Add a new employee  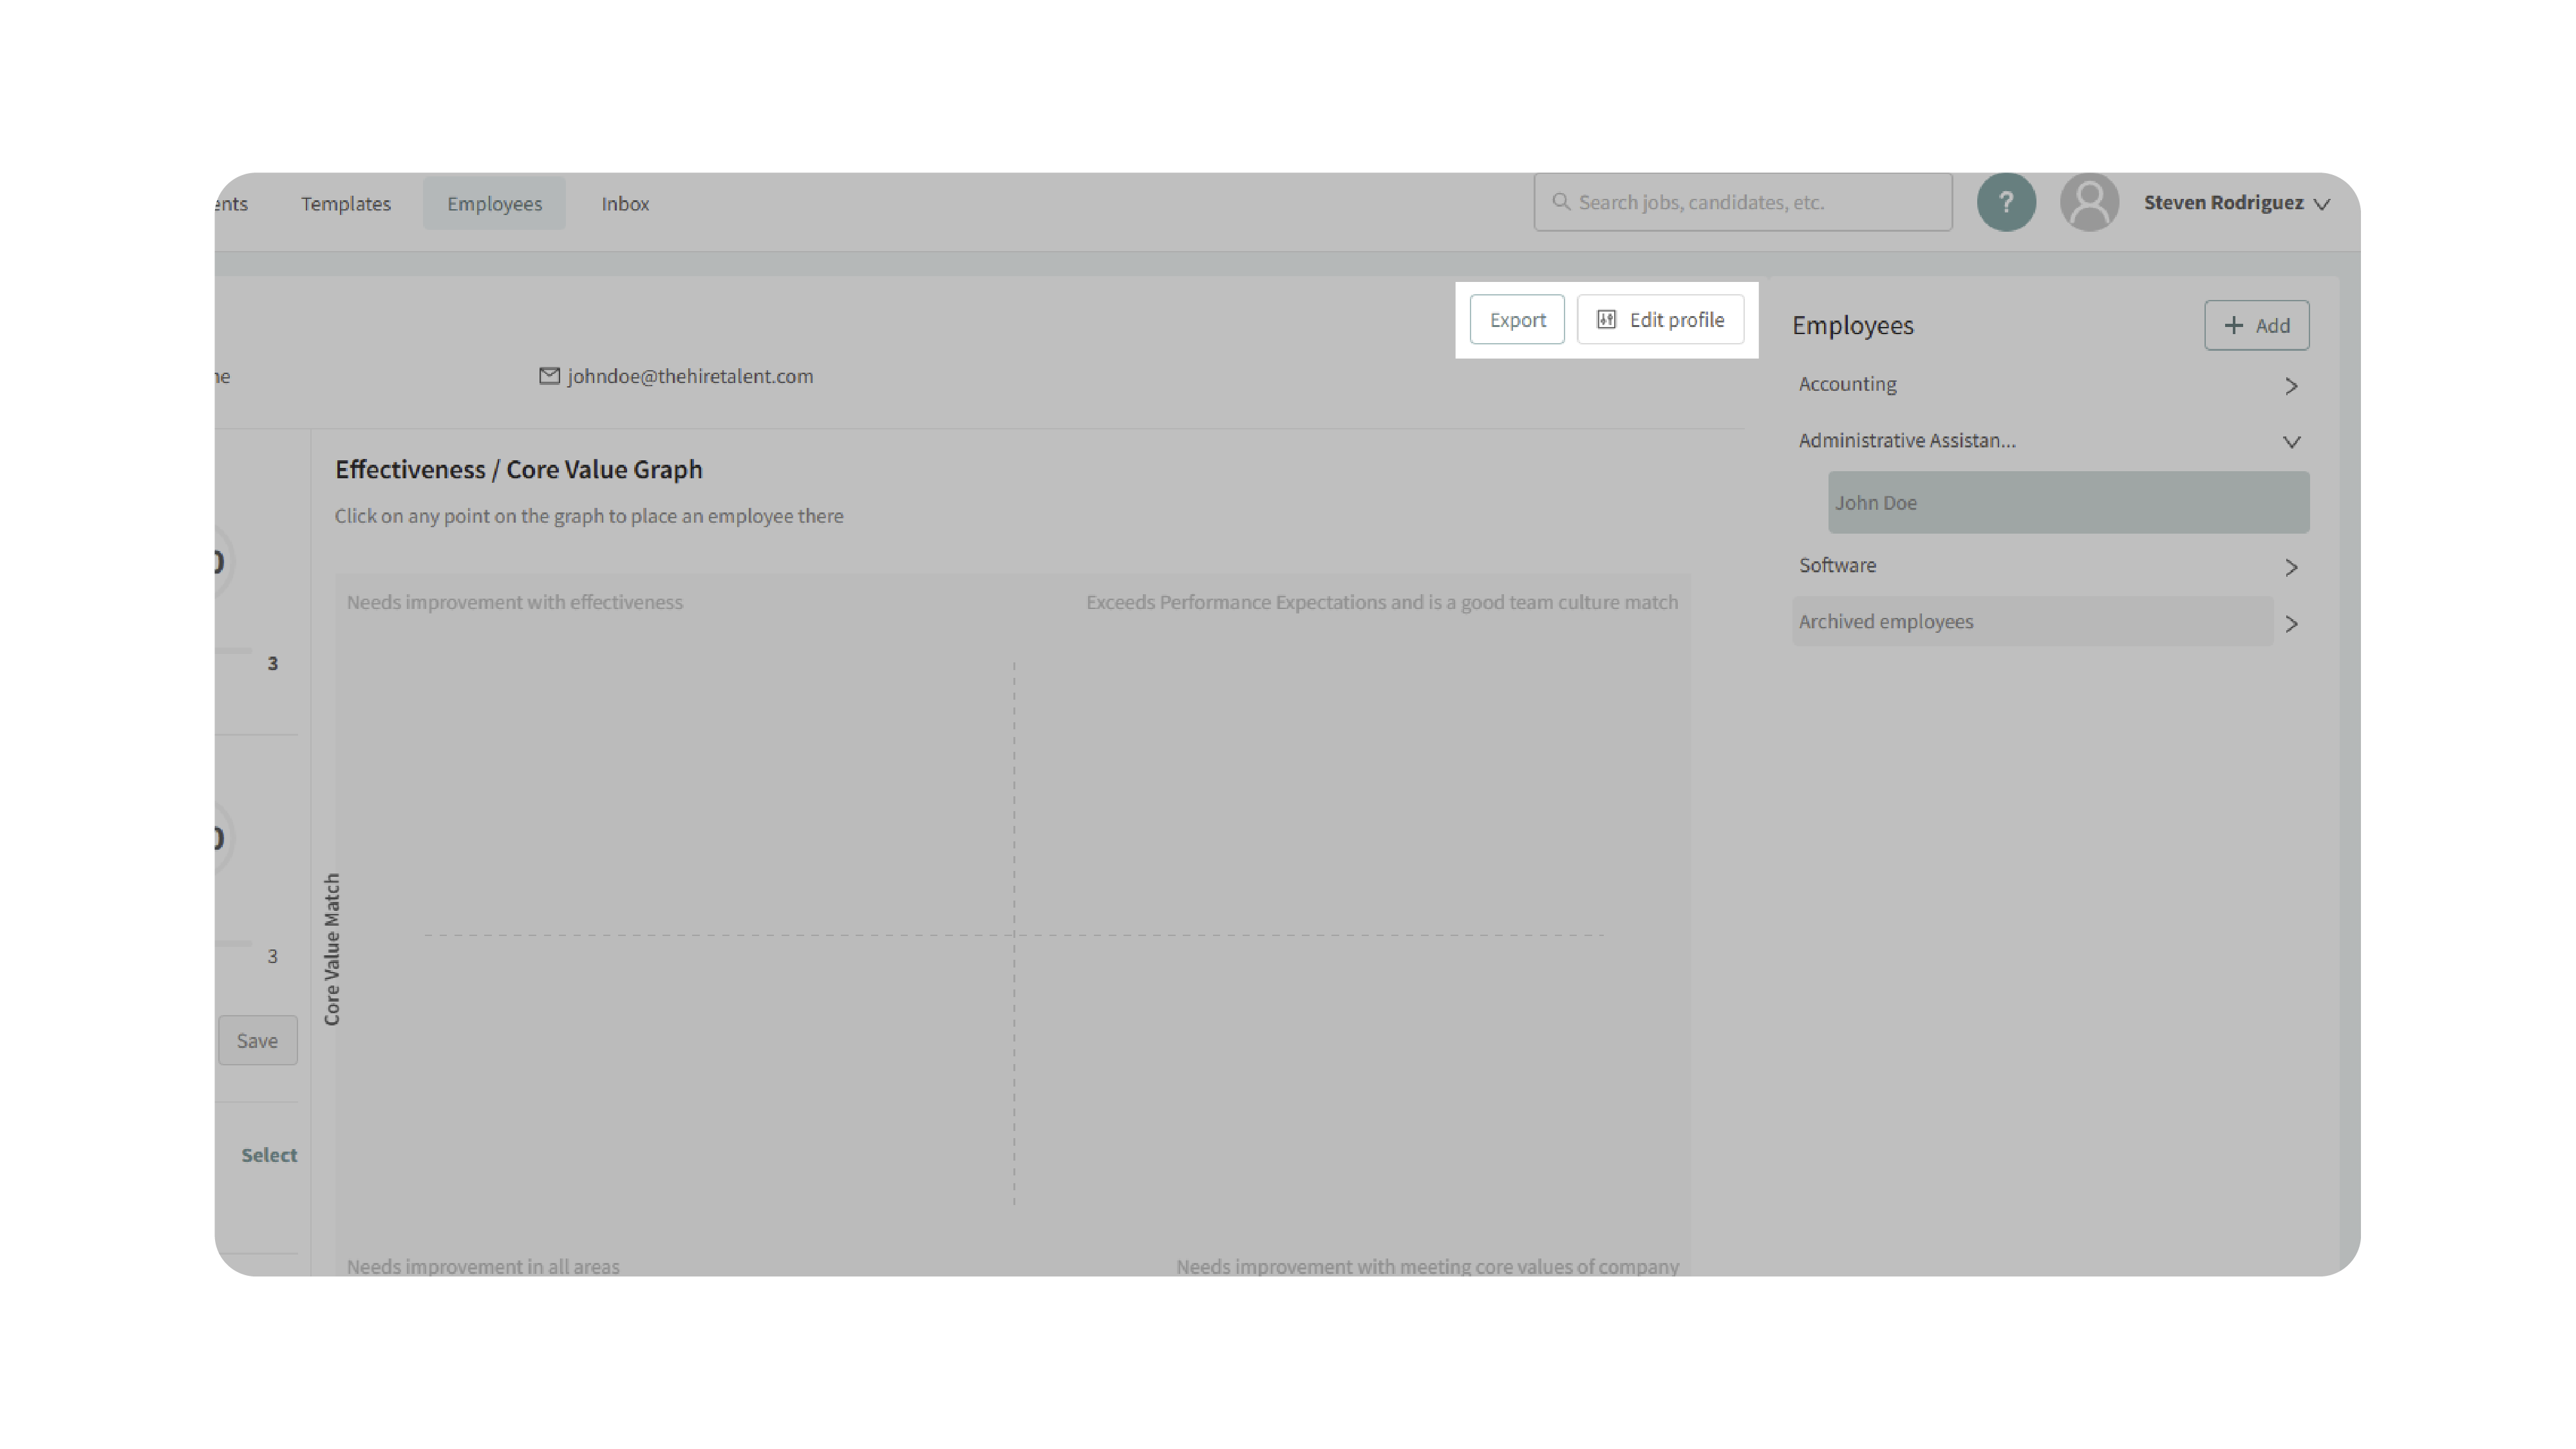(2256, 325)
